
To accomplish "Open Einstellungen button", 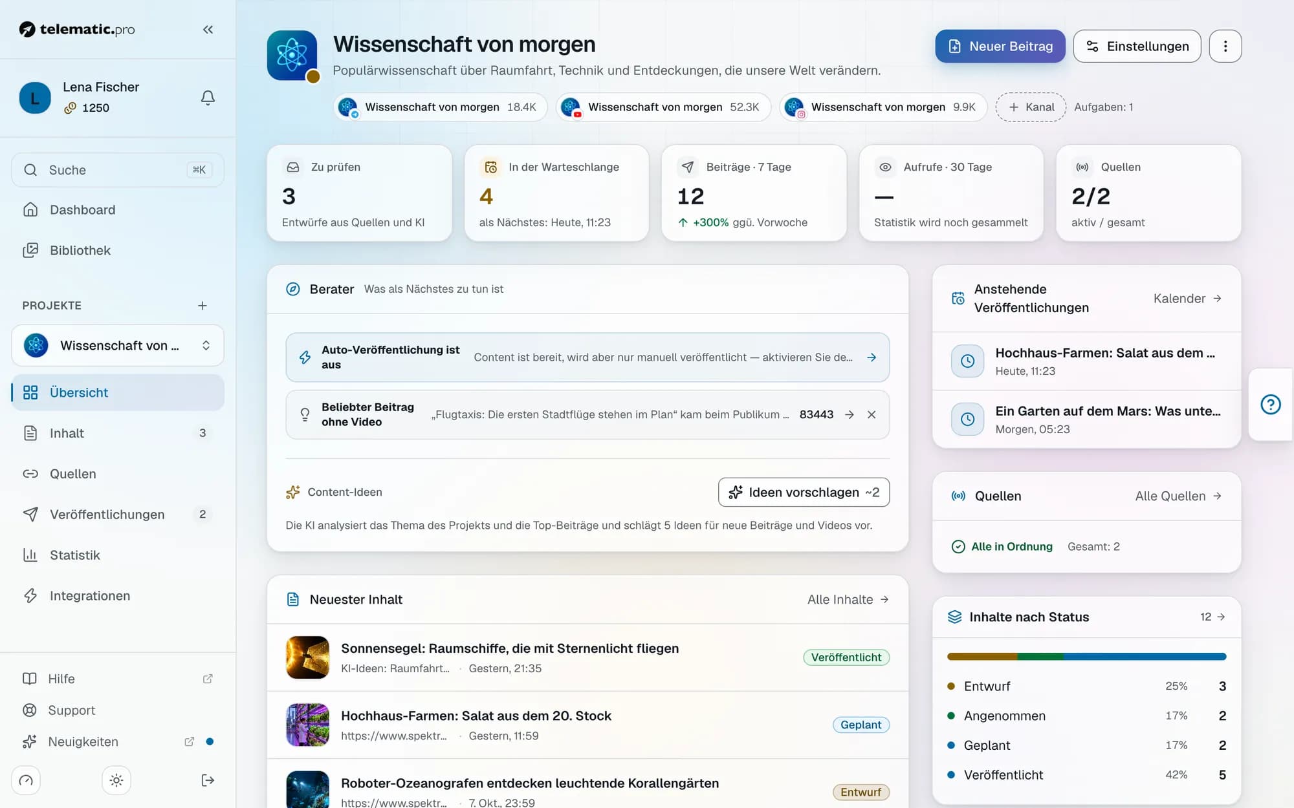I will coord(1137,46).
